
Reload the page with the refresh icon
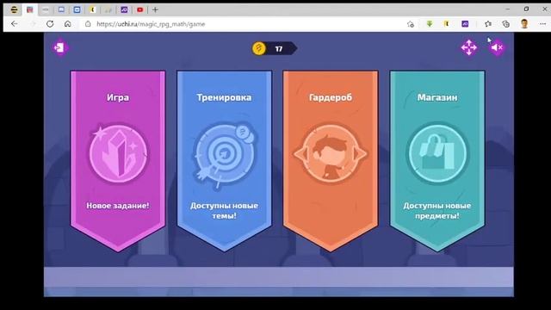50,24
